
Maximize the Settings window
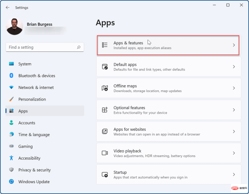(228, 5)
